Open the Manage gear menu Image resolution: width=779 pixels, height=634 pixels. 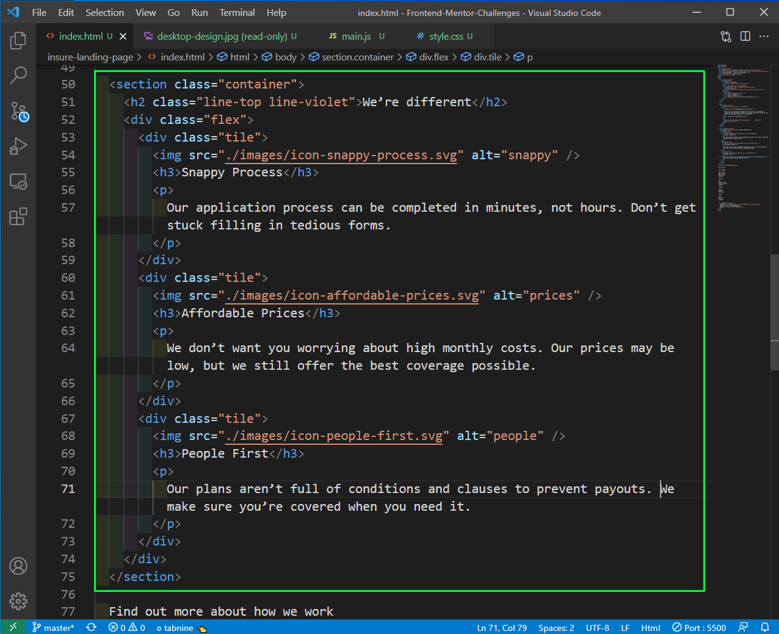click(x=18, y=601)
